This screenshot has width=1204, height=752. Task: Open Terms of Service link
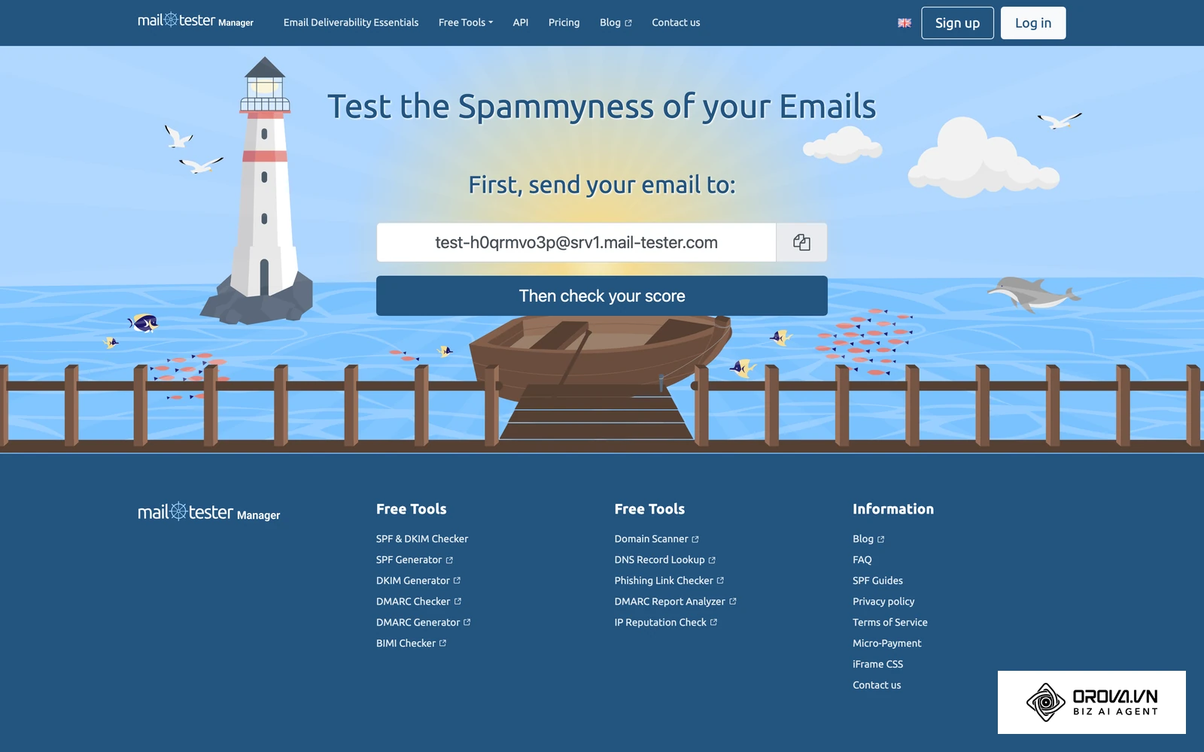890,623
